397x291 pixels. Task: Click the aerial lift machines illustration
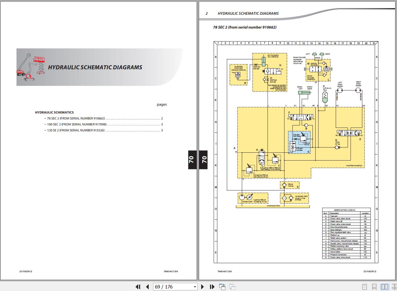(x=30, y=67)
